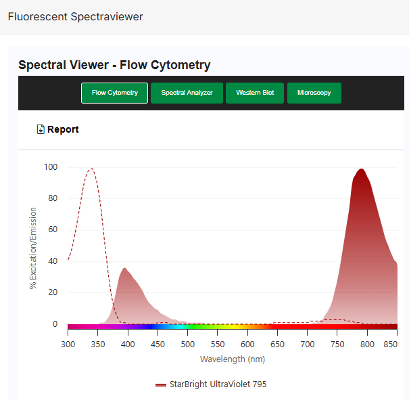Viewport: 409px width, 400px height.
Task: Click the Spectral Viewer - Flow Cytometry heading
Action: (114, 65)
